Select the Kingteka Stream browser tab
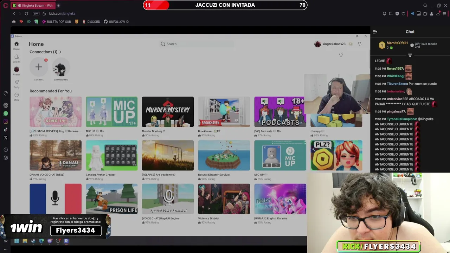The width and height of the screenshot is (450, 253). (x=33, y=5)
